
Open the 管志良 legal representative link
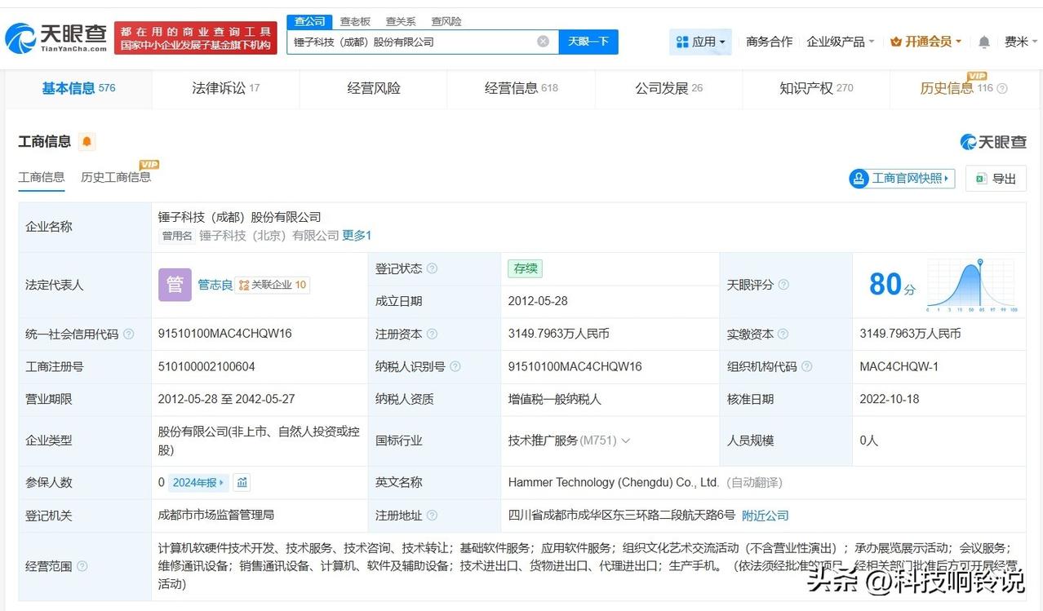tap(215, 285)
